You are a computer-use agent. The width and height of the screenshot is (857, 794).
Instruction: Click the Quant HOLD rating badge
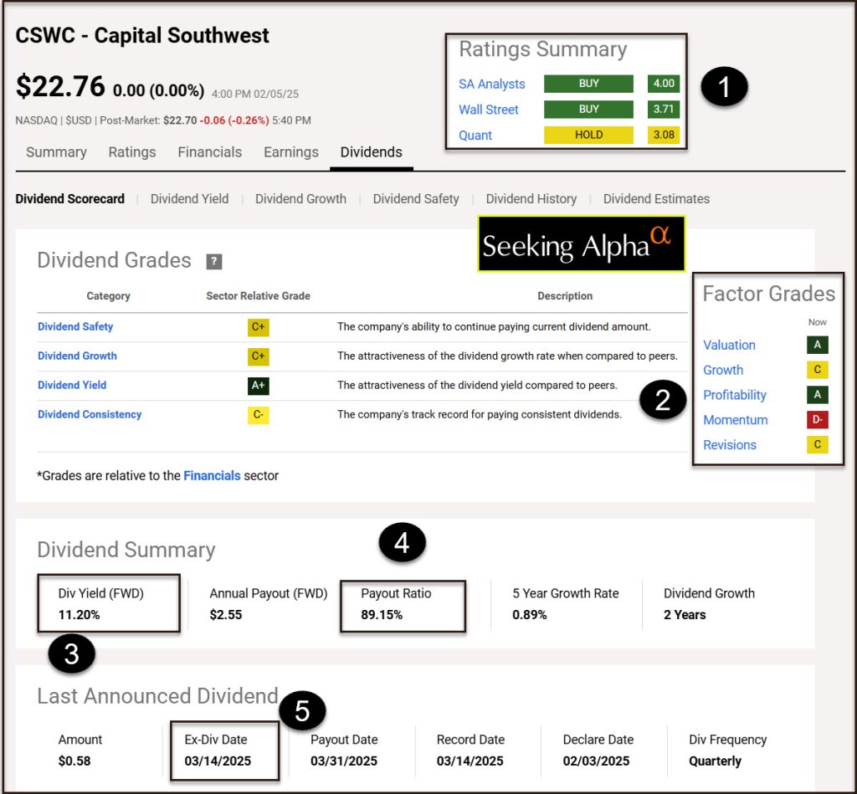pyautogui.click(x=588, y=135)
